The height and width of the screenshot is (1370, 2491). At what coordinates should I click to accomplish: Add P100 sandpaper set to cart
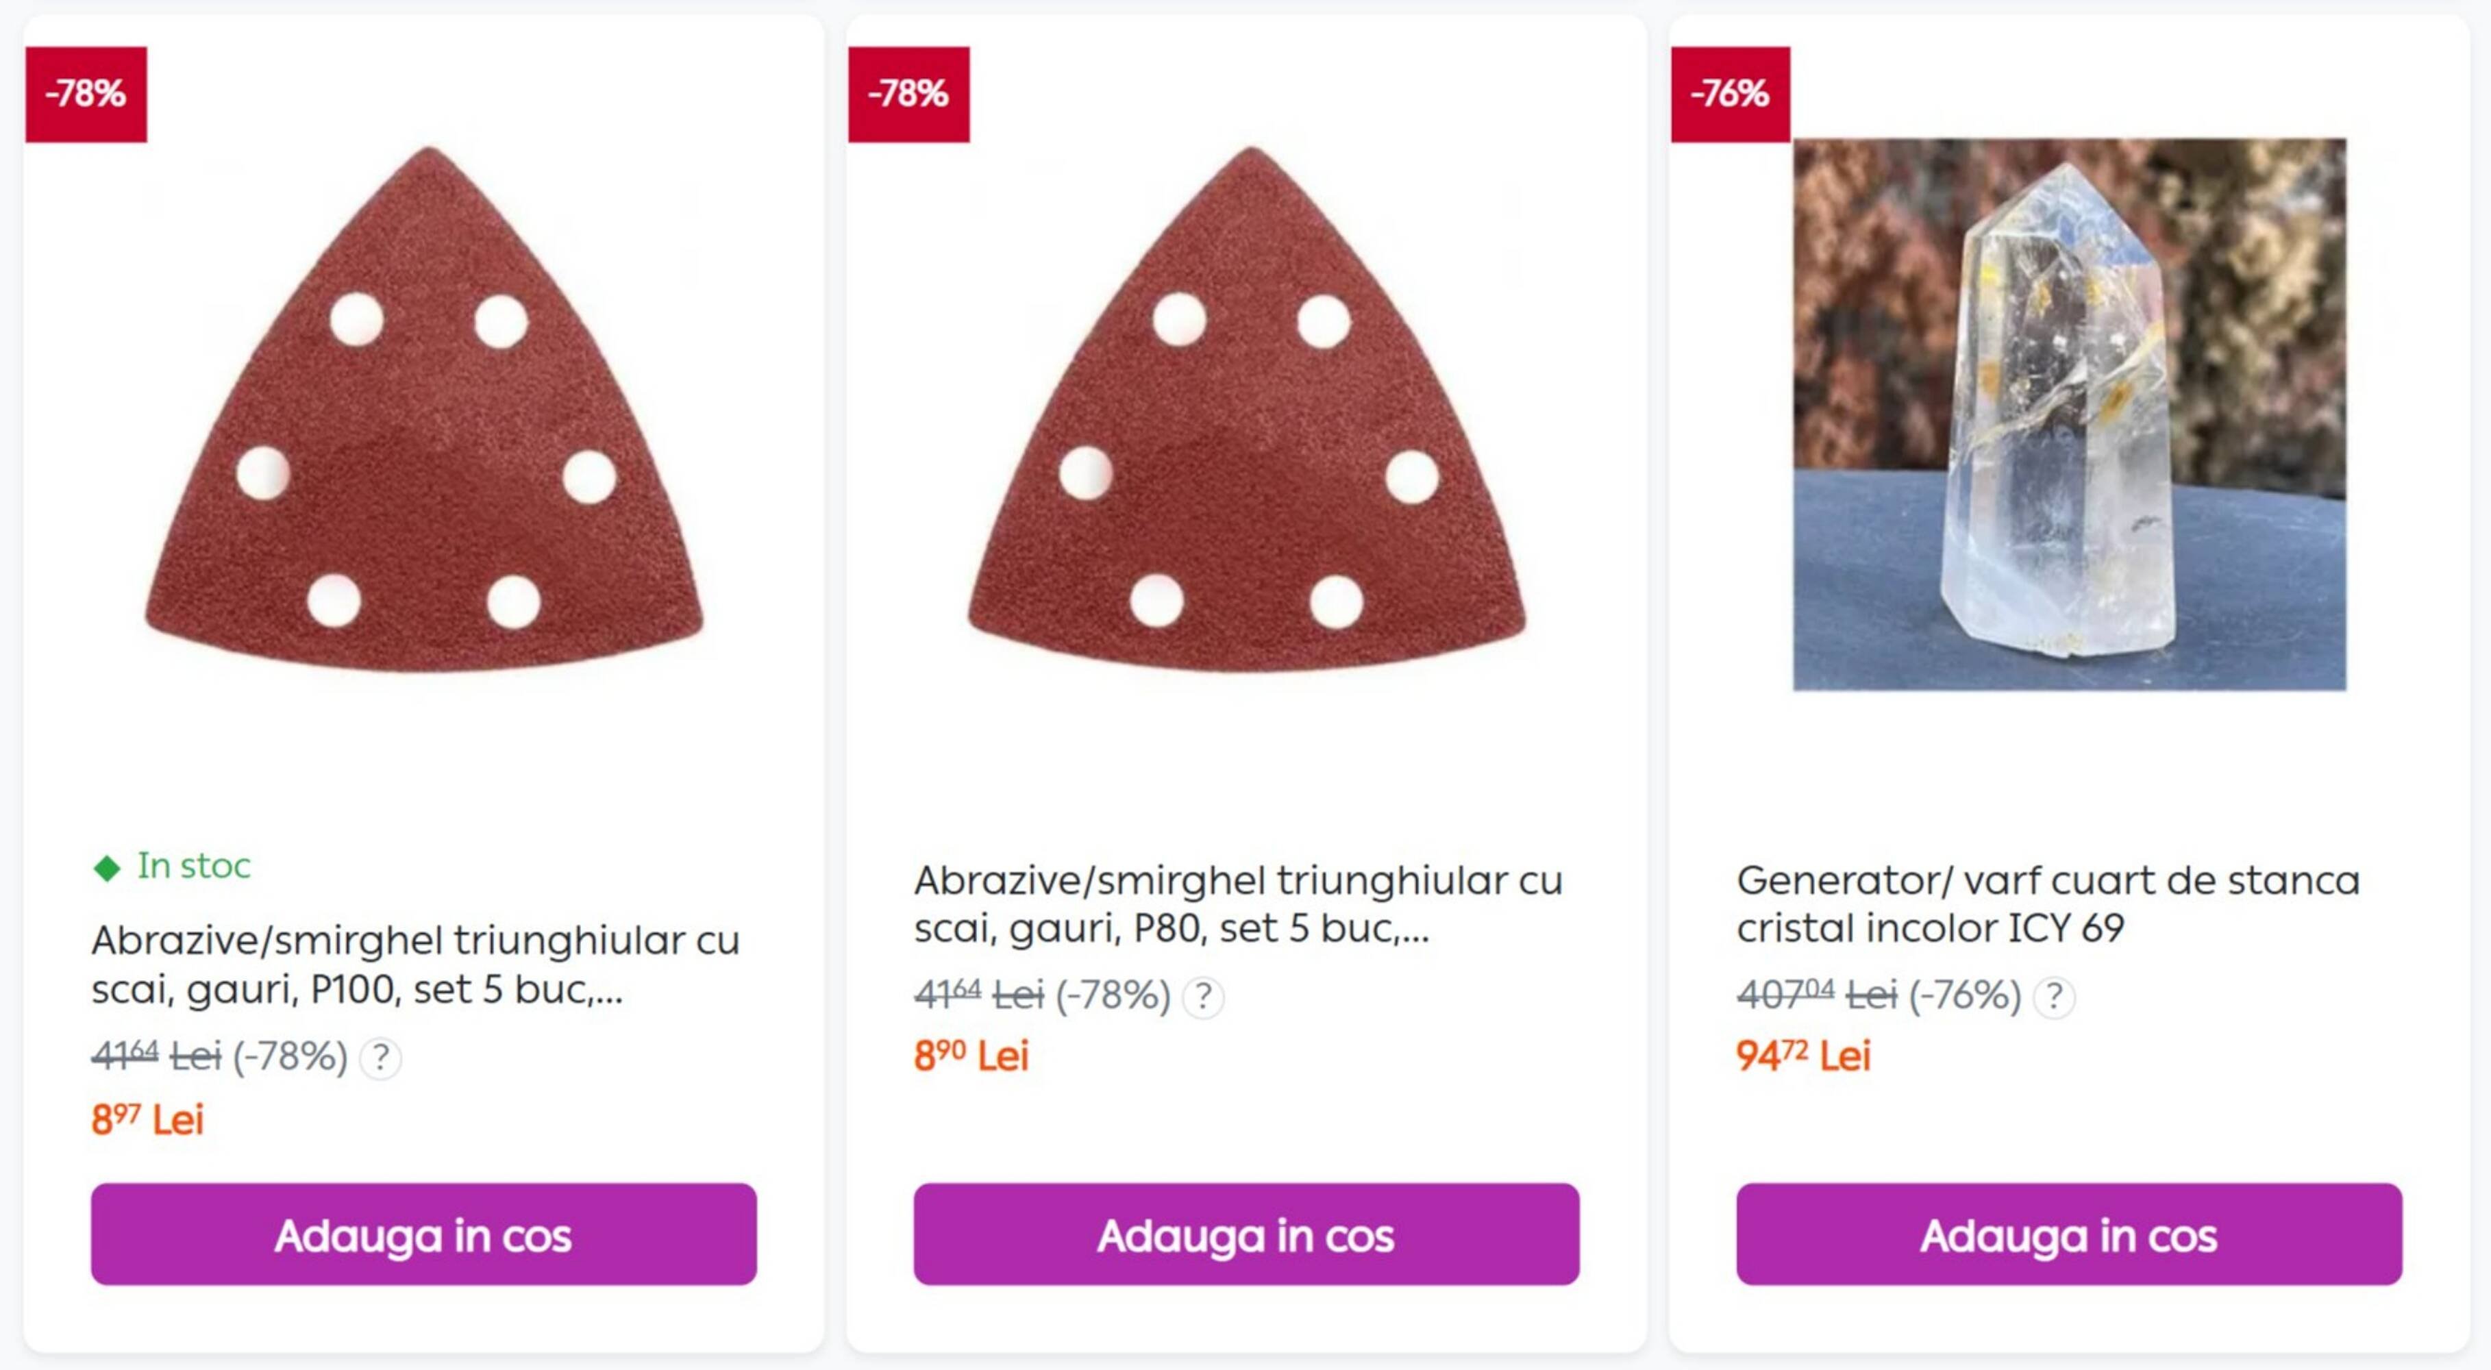(423, 1234)
